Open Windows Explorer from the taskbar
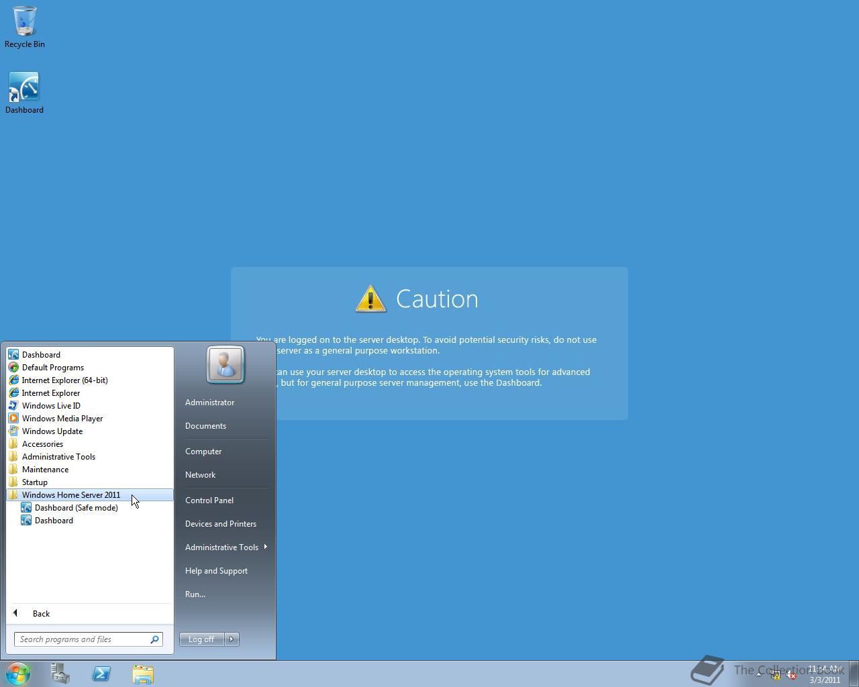This screenshot has width=859, height=687. coord(143,674)
